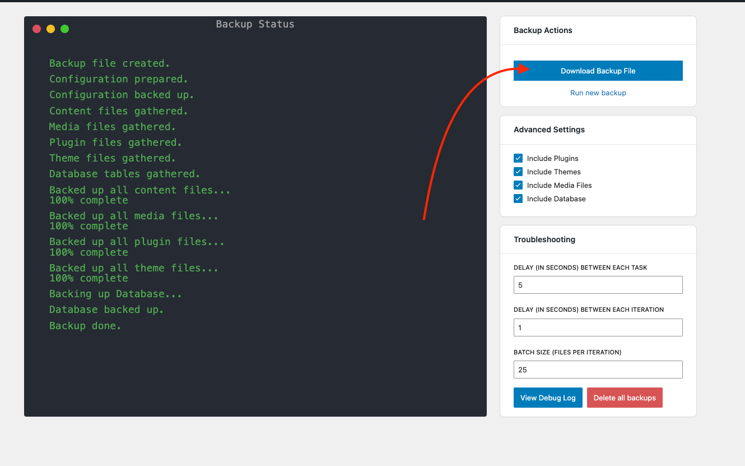Click the Troubleshooting panel heading
745x466 pixels.
coord(544,239)
